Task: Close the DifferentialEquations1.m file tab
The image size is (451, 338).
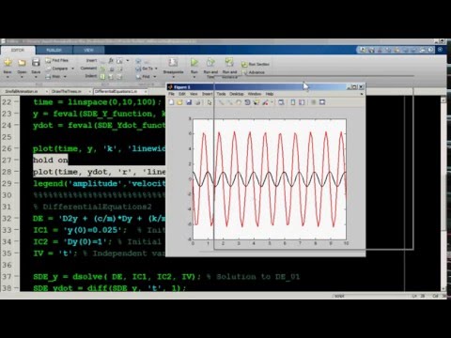Action: point(146,92)
